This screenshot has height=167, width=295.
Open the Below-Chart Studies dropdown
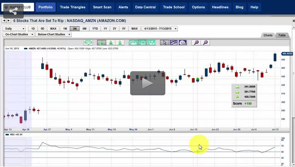point(53,35)
